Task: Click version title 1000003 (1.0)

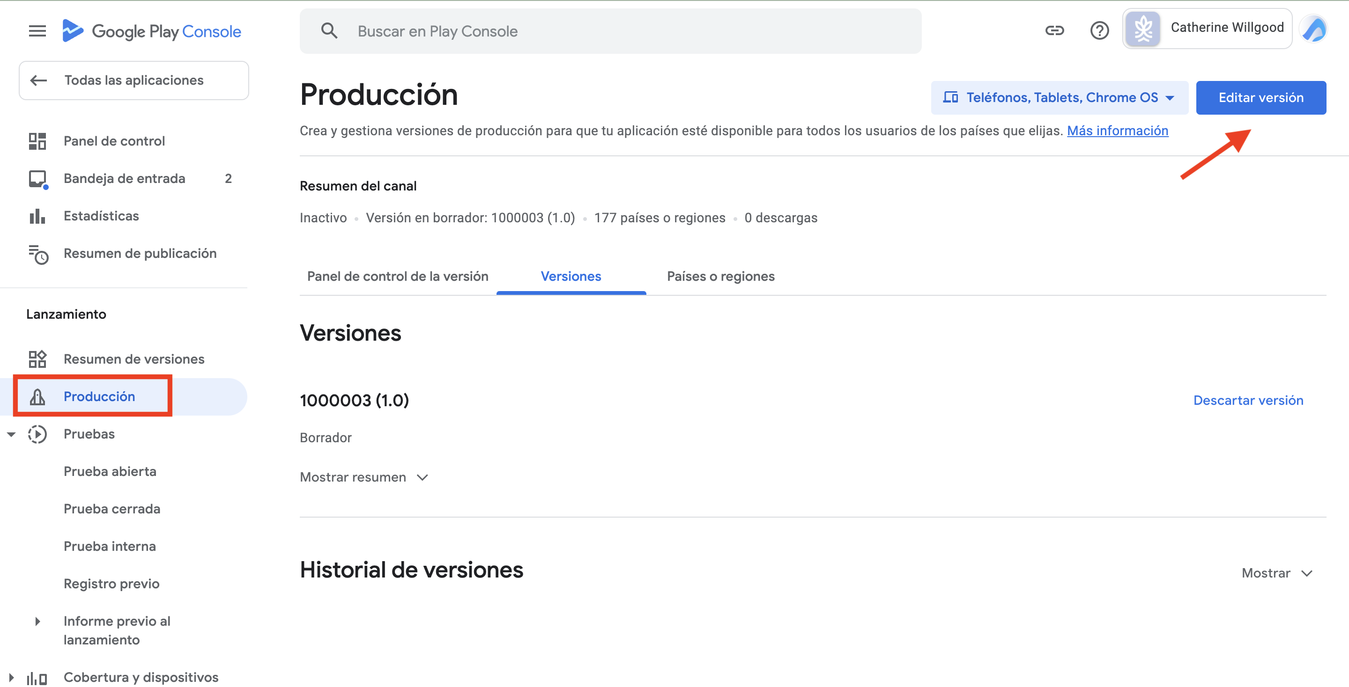Action: pos(355,400)
